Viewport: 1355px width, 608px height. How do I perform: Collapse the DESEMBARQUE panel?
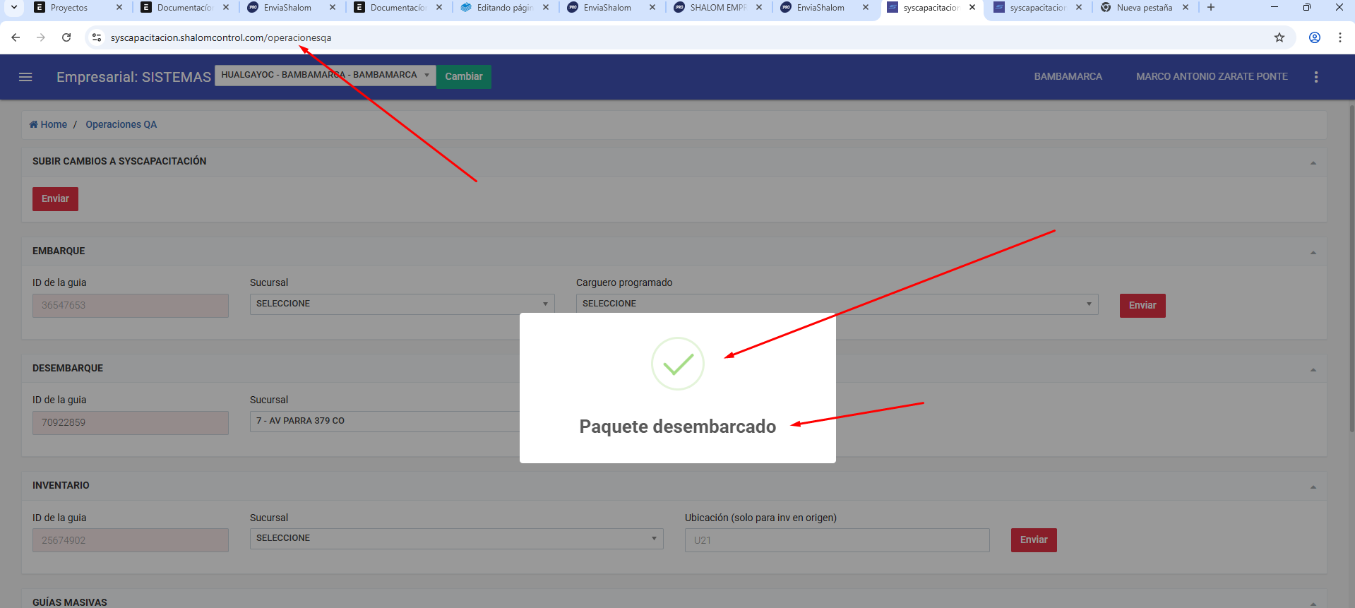click(x=1313, y=369)
